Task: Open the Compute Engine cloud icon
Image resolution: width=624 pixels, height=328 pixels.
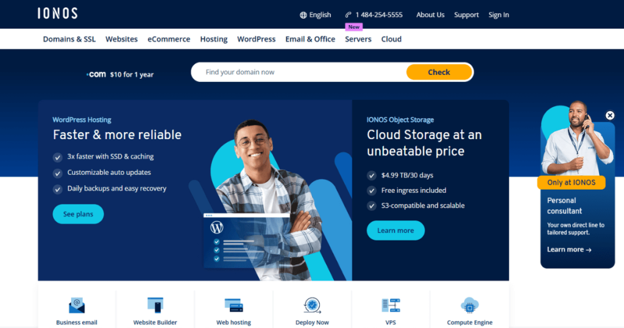Action: (x=470, y=305)
